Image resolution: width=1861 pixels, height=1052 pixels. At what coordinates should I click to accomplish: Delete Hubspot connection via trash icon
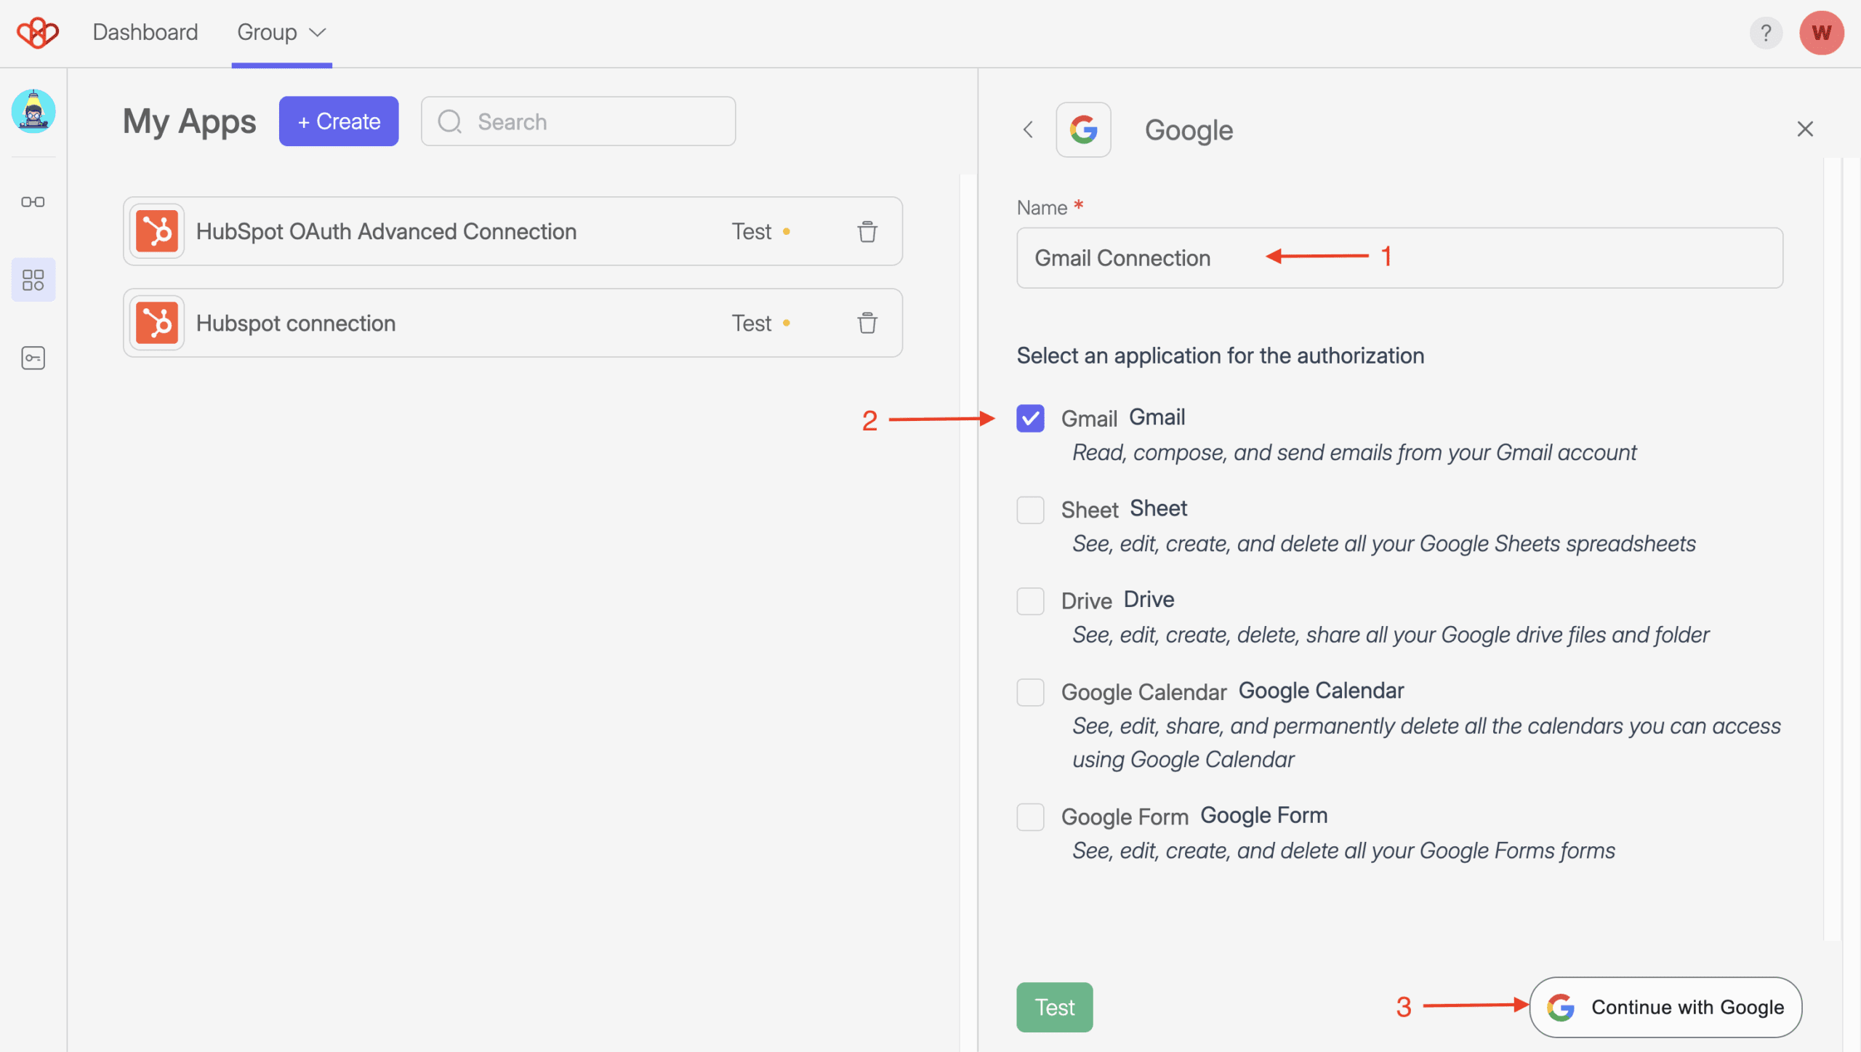[867, 323]
